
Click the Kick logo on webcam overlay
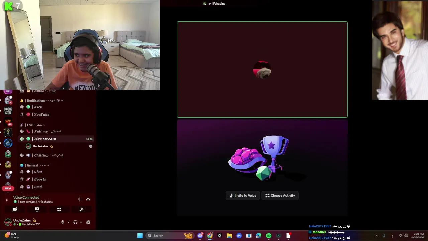(9, 6)
